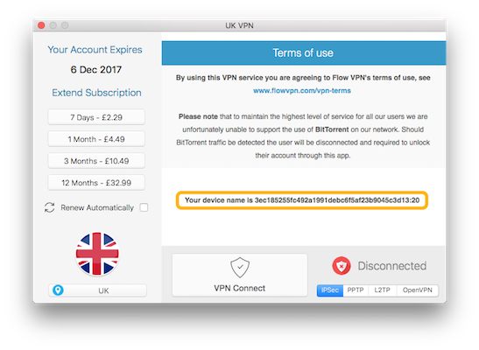Viewport: 479px width, 350px height.
Task: Click the VPN Connect button
Action: click(240, 276)
